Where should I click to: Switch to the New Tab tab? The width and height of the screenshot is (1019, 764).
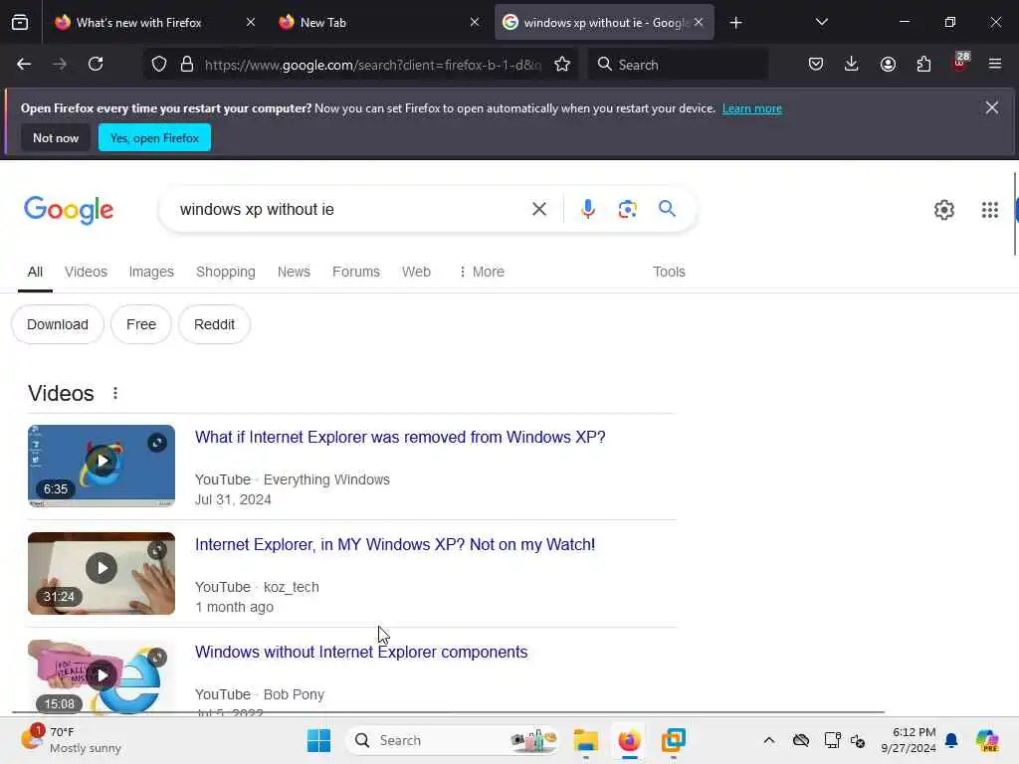pos(379,23)
